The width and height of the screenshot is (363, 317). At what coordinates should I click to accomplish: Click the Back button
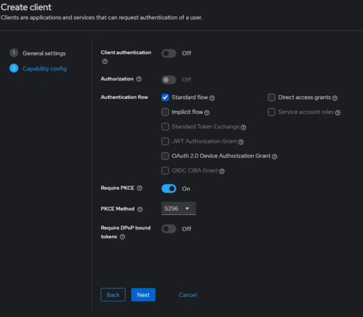(113, 295)
